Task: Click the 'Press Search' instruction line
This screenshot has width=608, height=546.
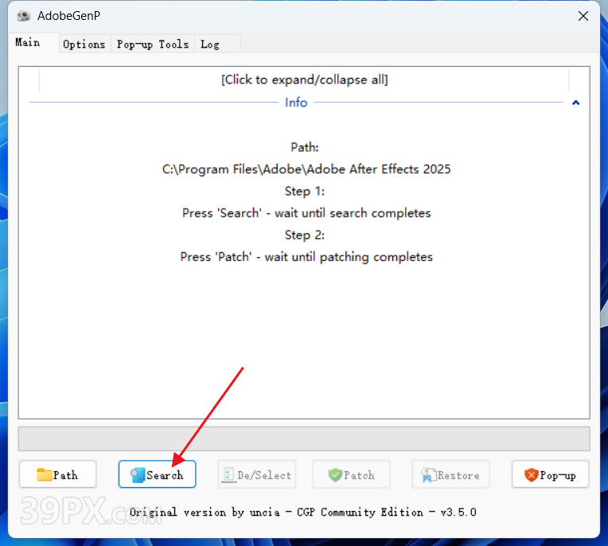Action: (306, 213)
